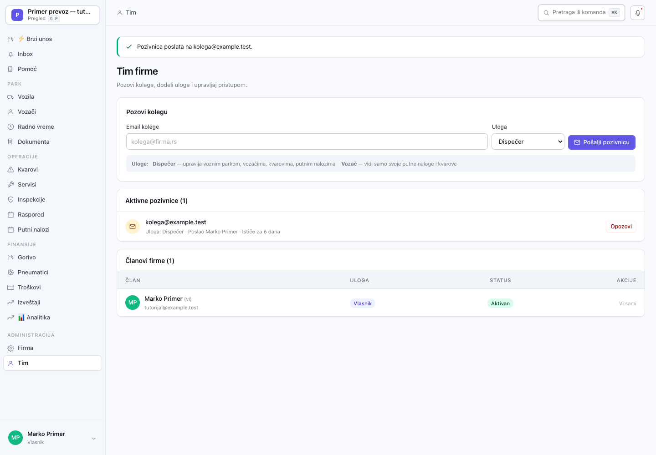Click the envelope icon beside kolega@example.test
The height and width of the screenshot is (455, 656).
pyautogui.click(x=133, y=227)
